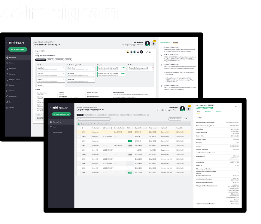Click the NEW MITIGRAM button
Viewport: 261px width, 224px height.
18,49
